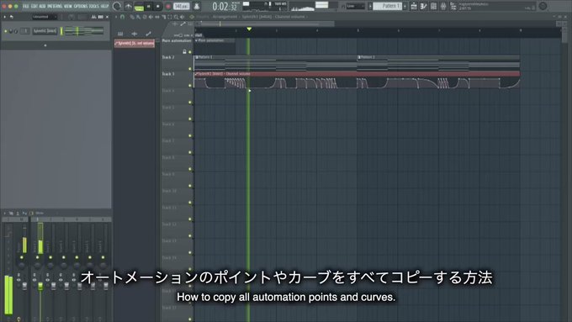Viewport: 572px width, 322px height.
Task: Toggle the playlist magnet snap icon
Action: (122, 17)
